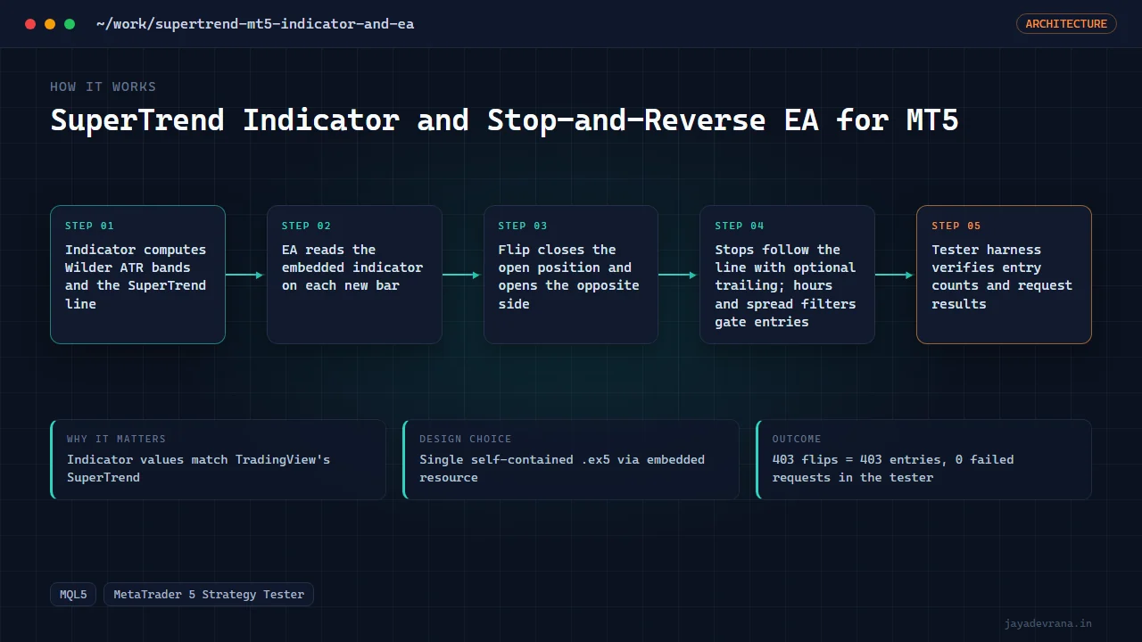
Task: Open the STEP 01 indicator card
Action: click(137, 275)
